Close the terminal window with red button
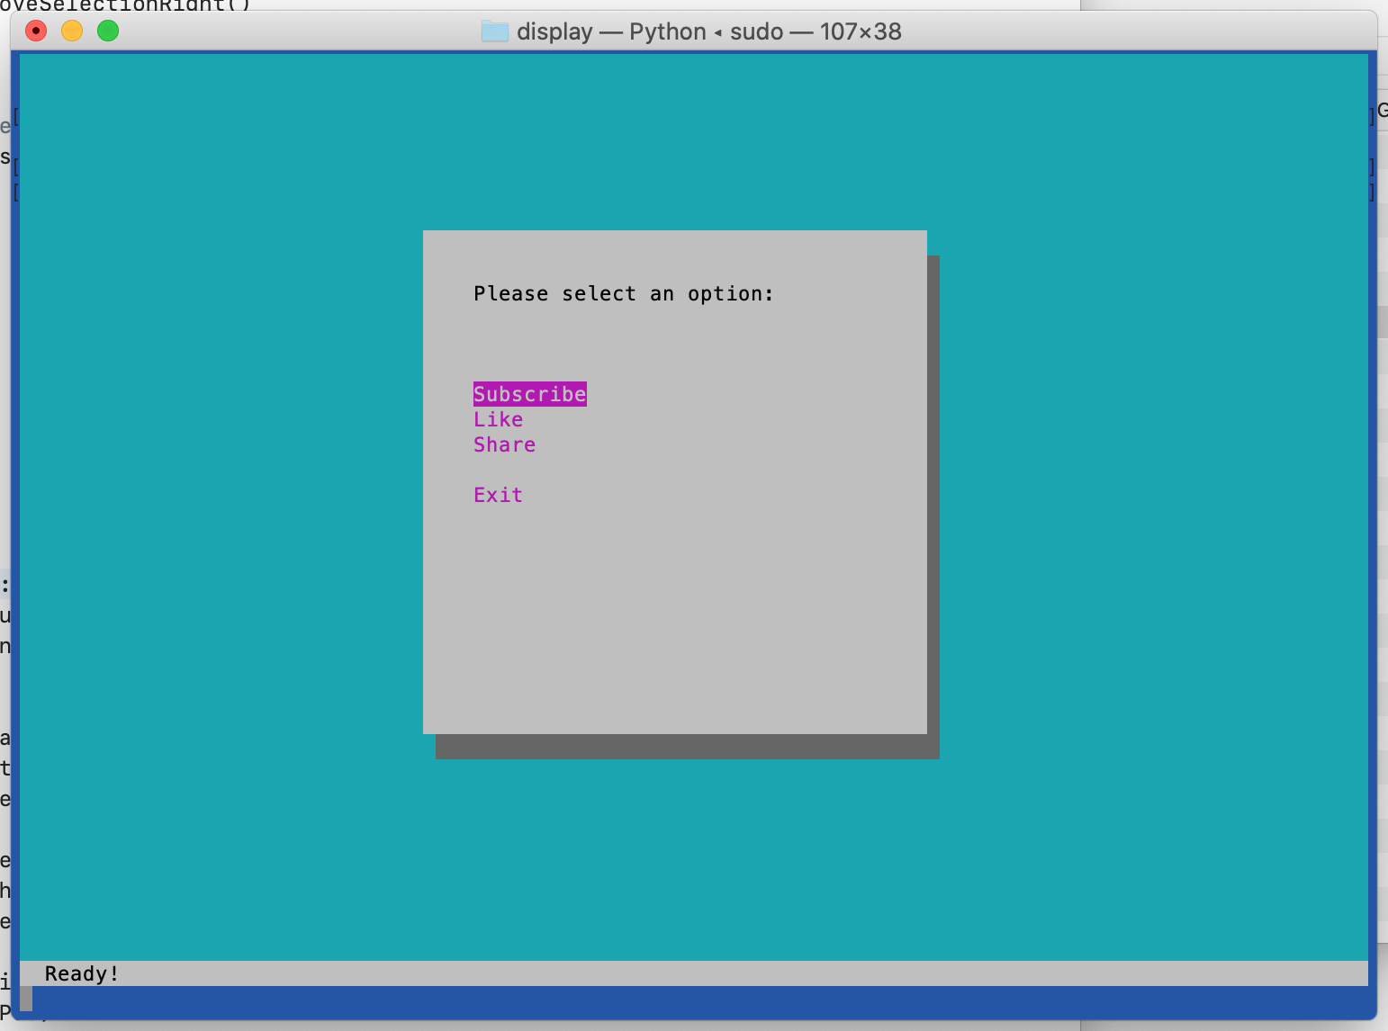 tap(36, 31)
